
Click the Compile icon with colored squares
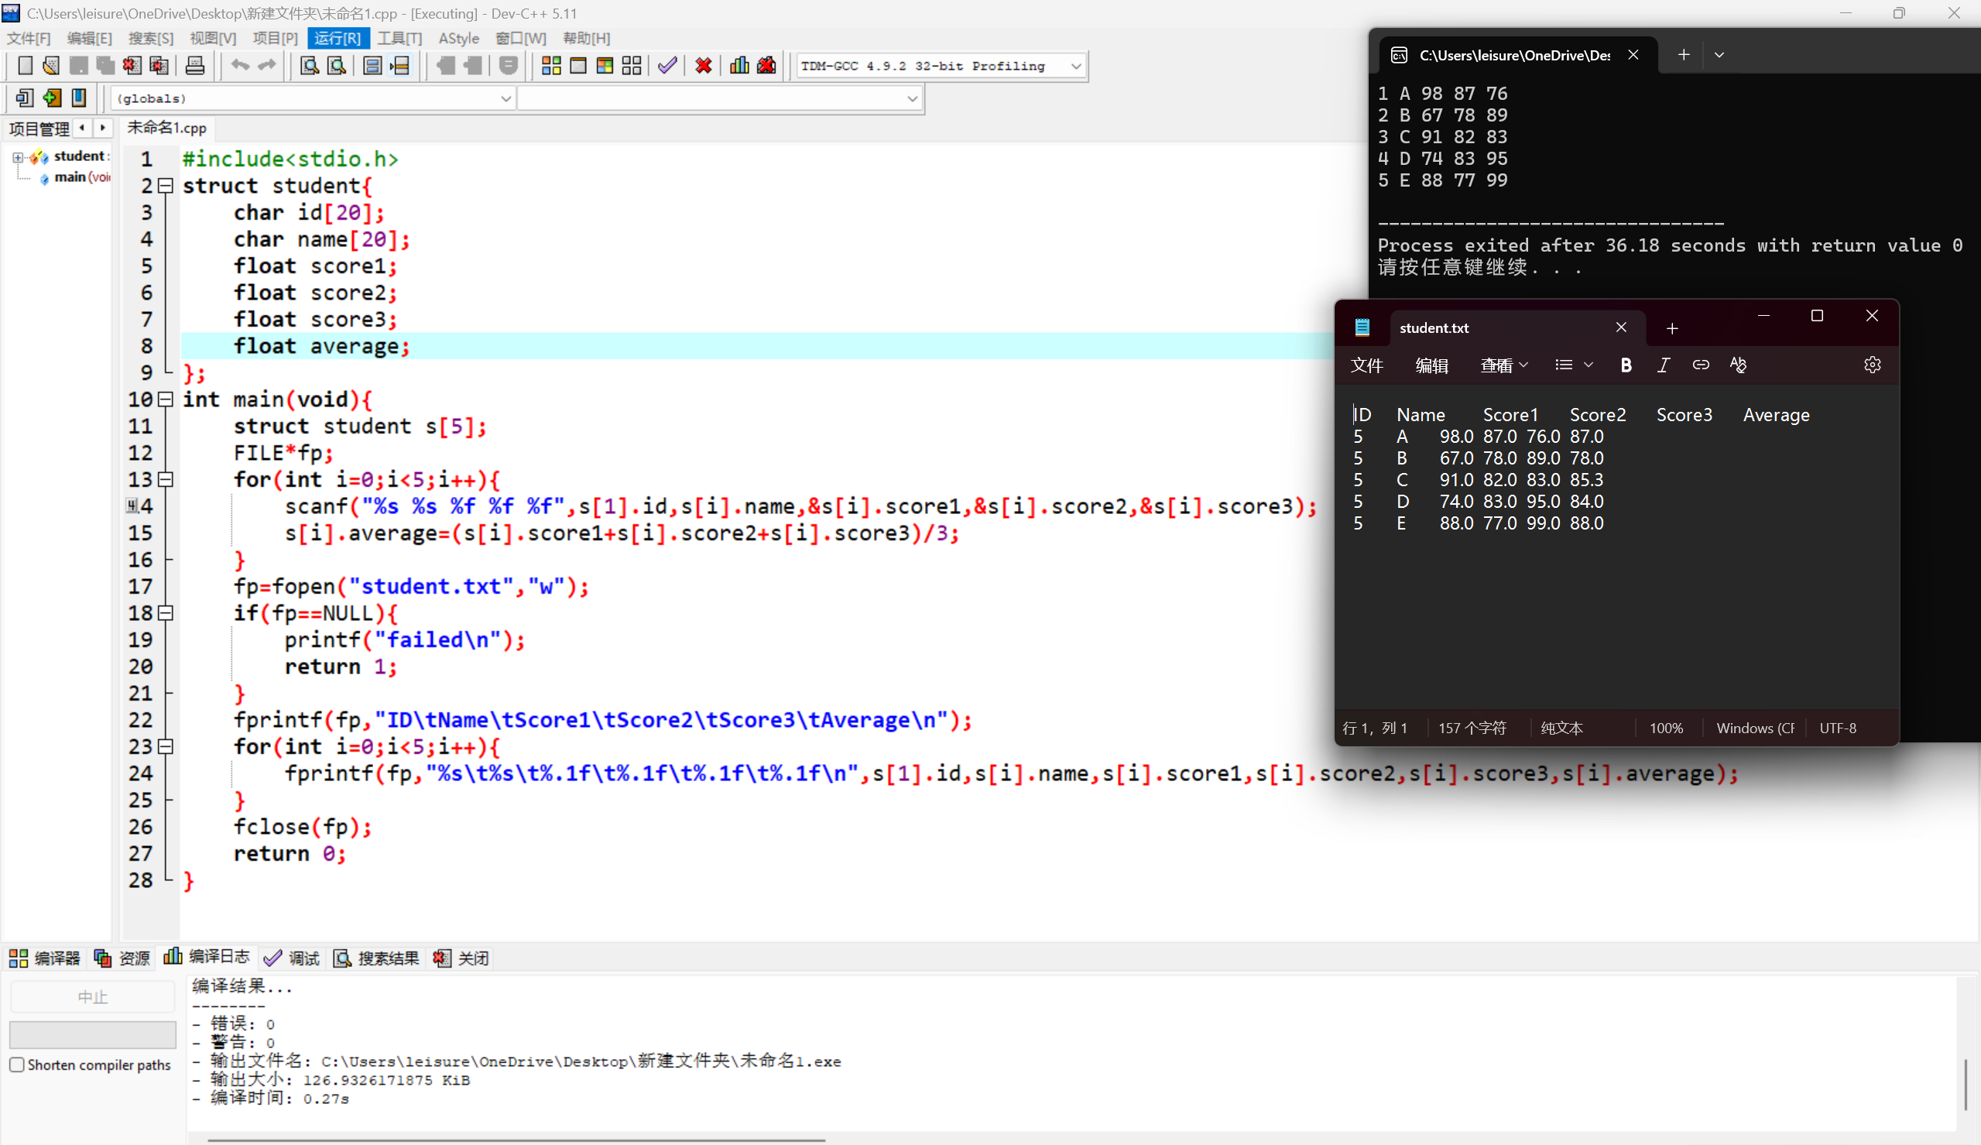pyautogui.click(x=551, y=66)
